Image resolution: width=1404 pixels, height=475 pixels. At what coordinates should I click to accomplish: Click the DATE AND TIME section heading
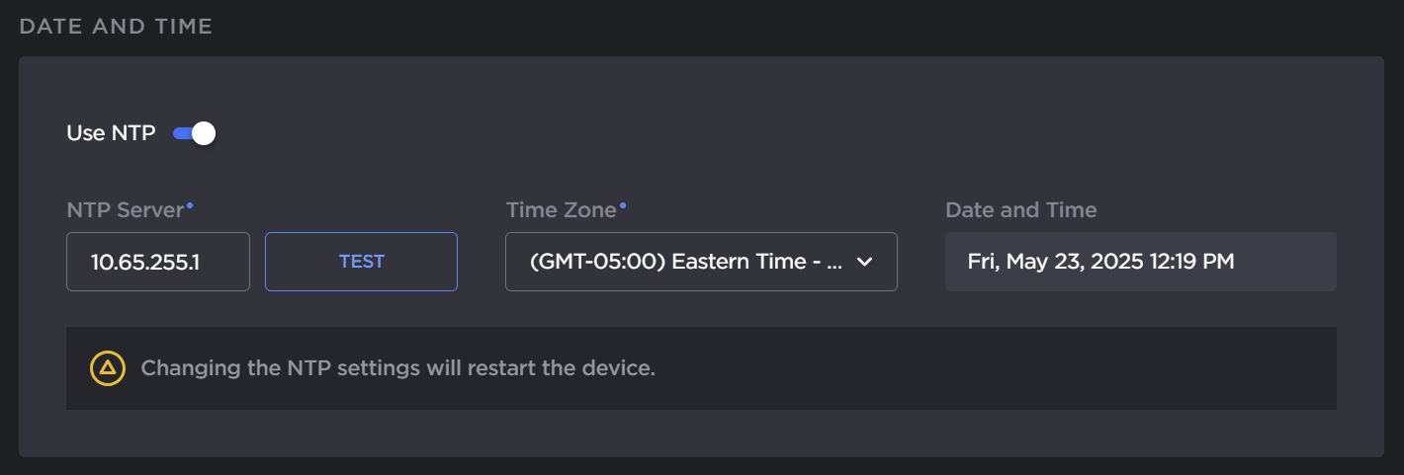116,27
